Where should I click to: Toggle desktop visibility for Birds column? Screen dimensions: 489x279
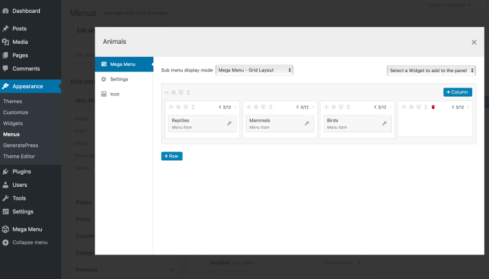point(341,107)
